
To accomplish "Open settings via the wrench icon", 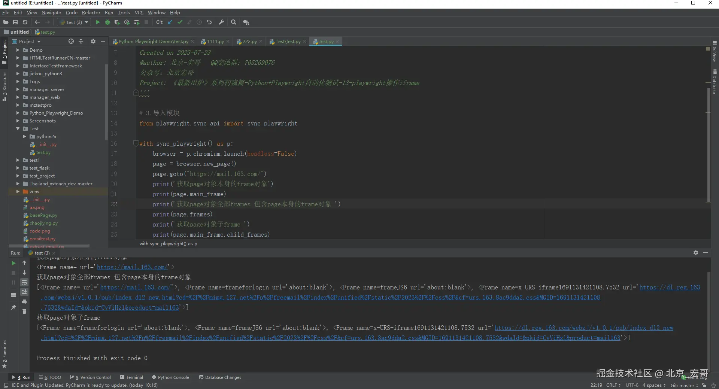I will click(222, 22).
